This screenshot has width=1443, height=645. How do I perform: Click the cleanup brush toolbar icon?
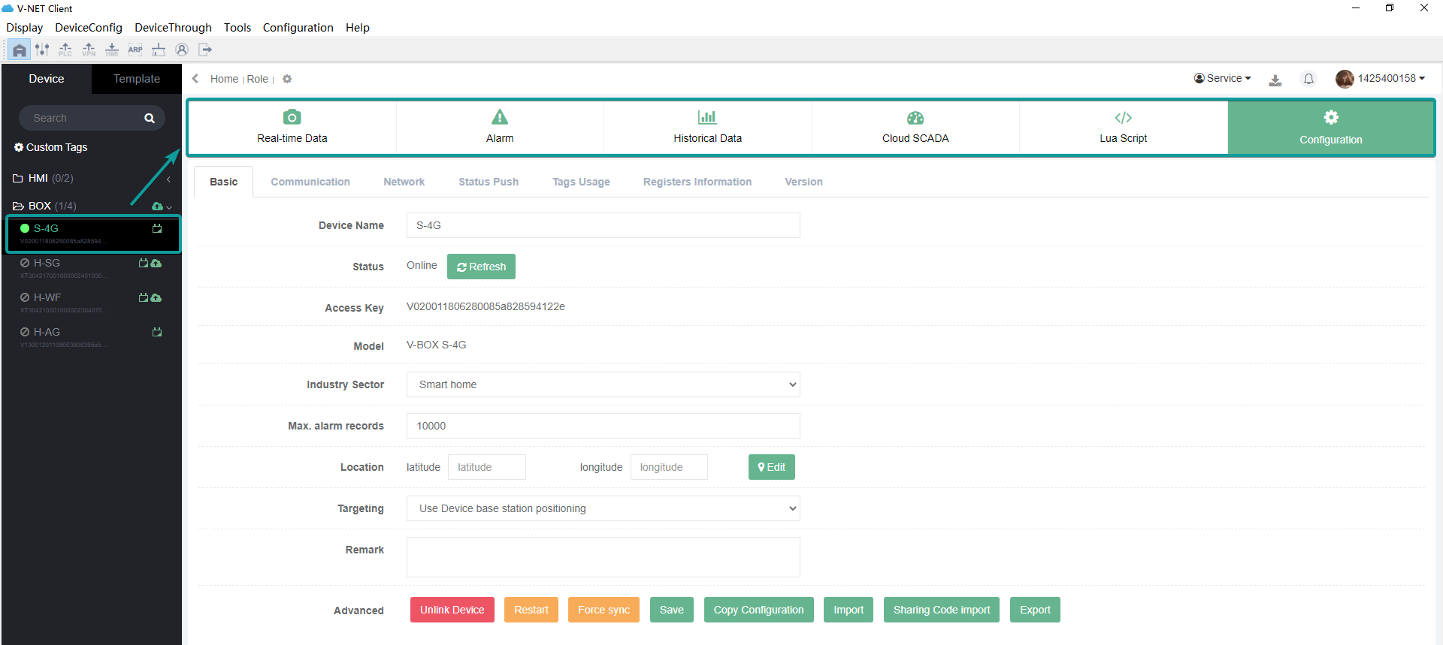tap(159, 50)
